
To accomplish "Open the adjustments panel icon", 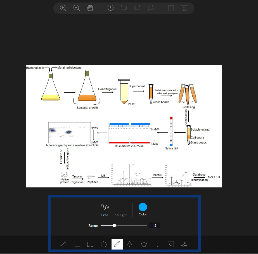I will [x=184, y=244].
